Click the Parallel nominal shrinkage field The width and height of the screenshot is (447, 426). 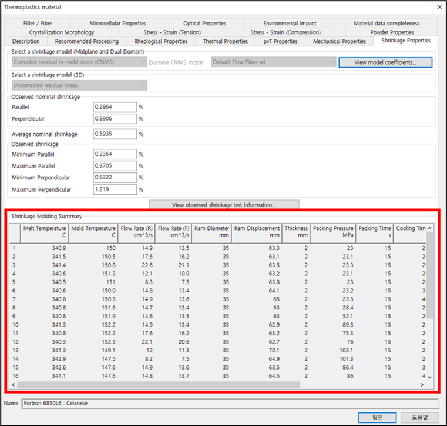[115, 107]
